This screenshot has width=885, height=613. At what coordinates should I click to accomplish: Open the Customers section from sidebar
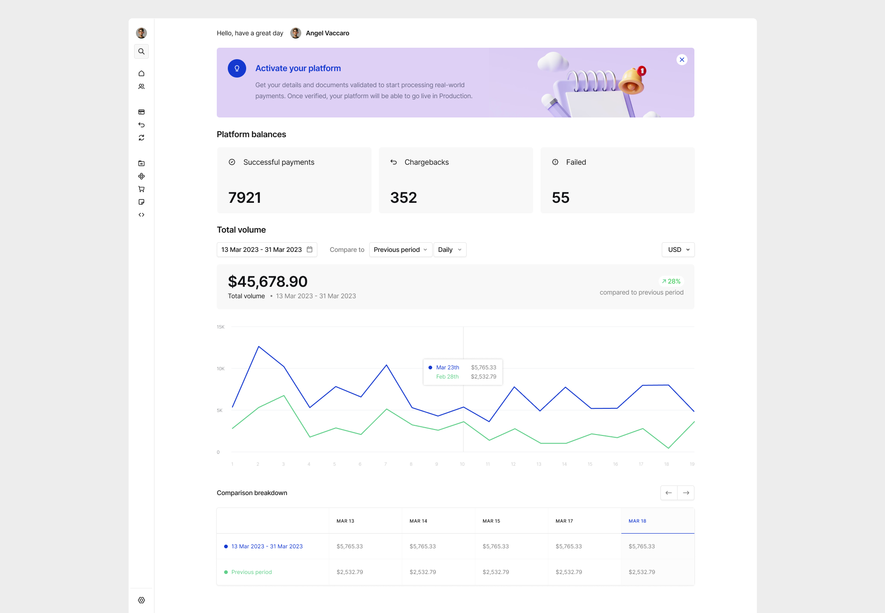click(x=141, y=86)
